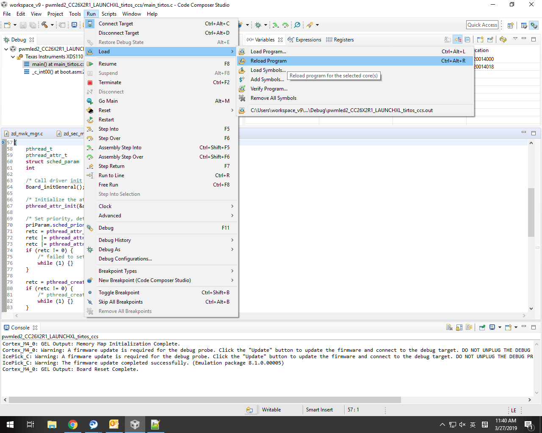Click Terminate in the Run menu
This screenshot has width=542, height=433.
pos(161,82)
